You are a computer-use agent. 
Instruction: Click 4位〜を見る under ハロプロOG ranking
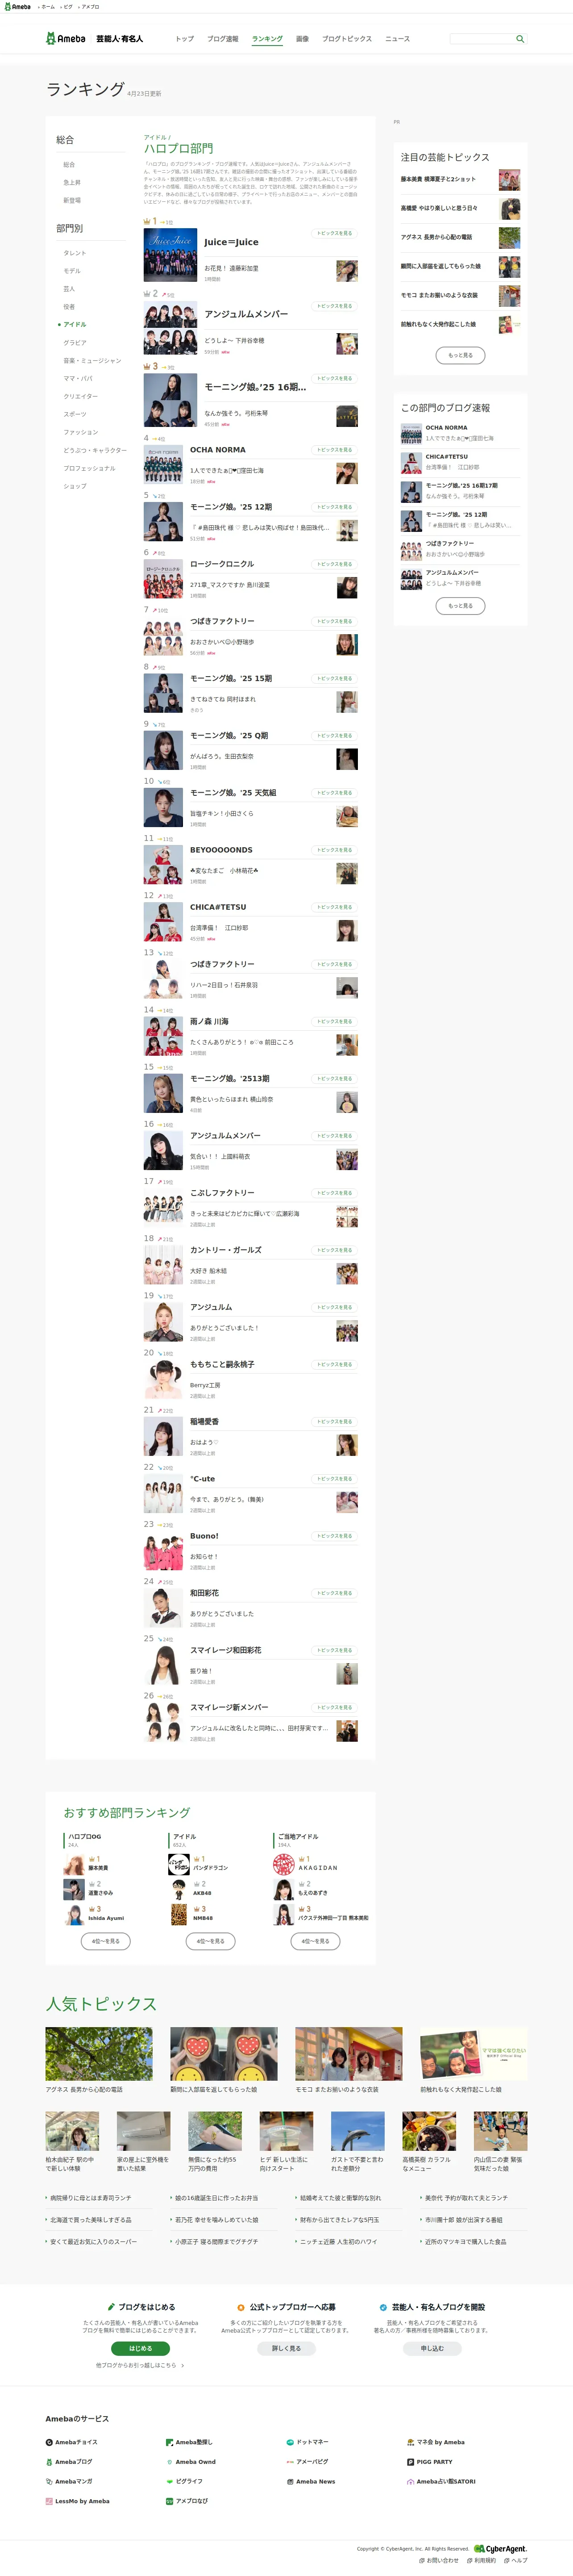pyautogui.click(x=106, y=1940)
